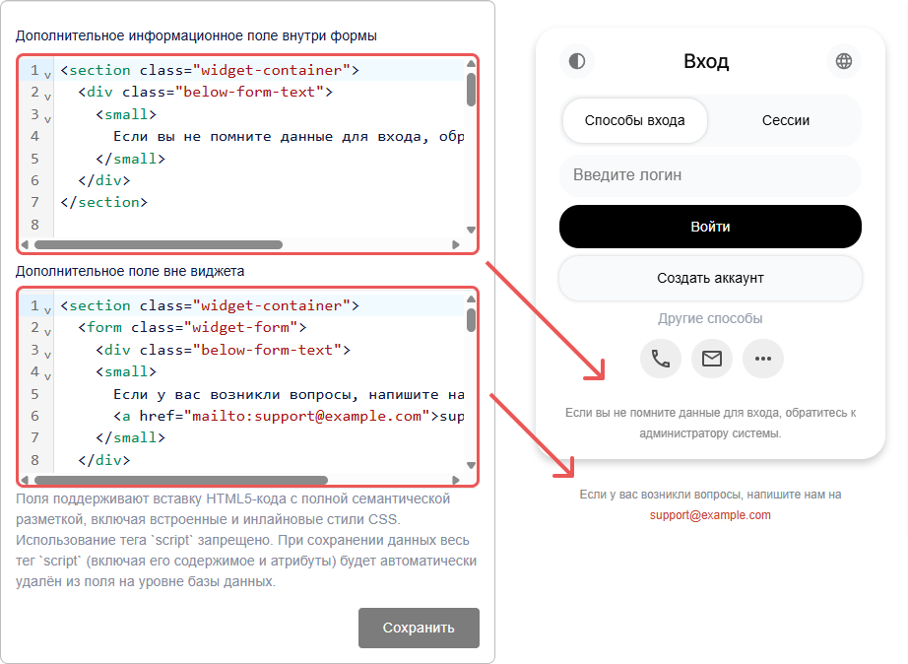The height and width of the screenshot is (664, 908).
Task: Switch to the Сессии tab
Action: coord(785,120)
